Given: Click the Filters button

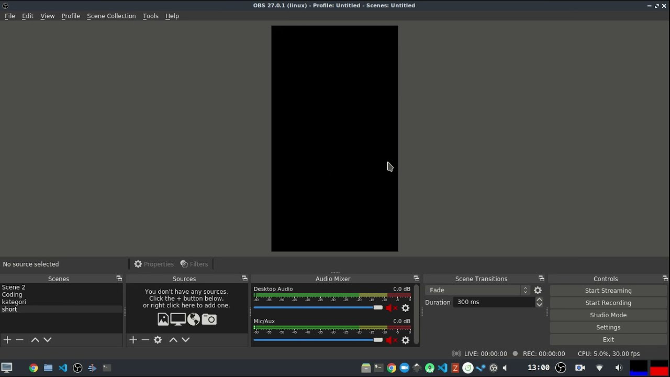Looking at the screenshot, I should click(x=194, y=264).
